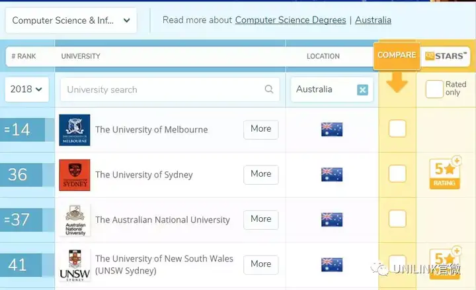Screen dimensions: 476x290
Task: Tick the Rated only checkbox
Action: pyautogui.click(x=434, y=89)
